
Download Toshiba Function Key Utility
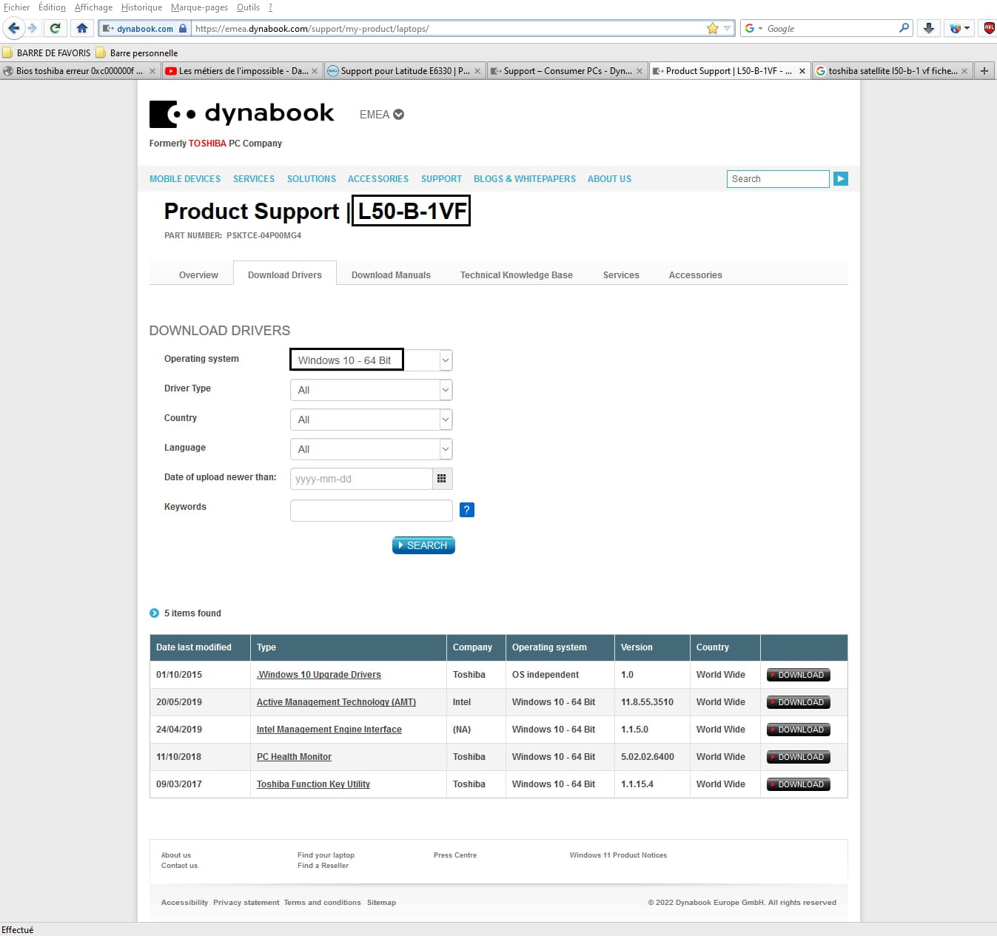(799, 784)
